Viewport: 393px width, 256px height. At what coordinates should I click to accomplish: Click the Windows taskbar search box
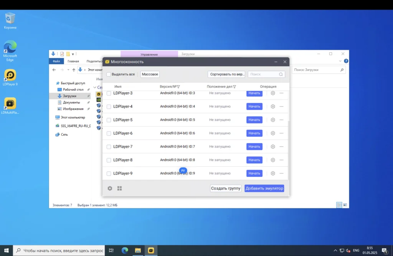pos(59,250)
